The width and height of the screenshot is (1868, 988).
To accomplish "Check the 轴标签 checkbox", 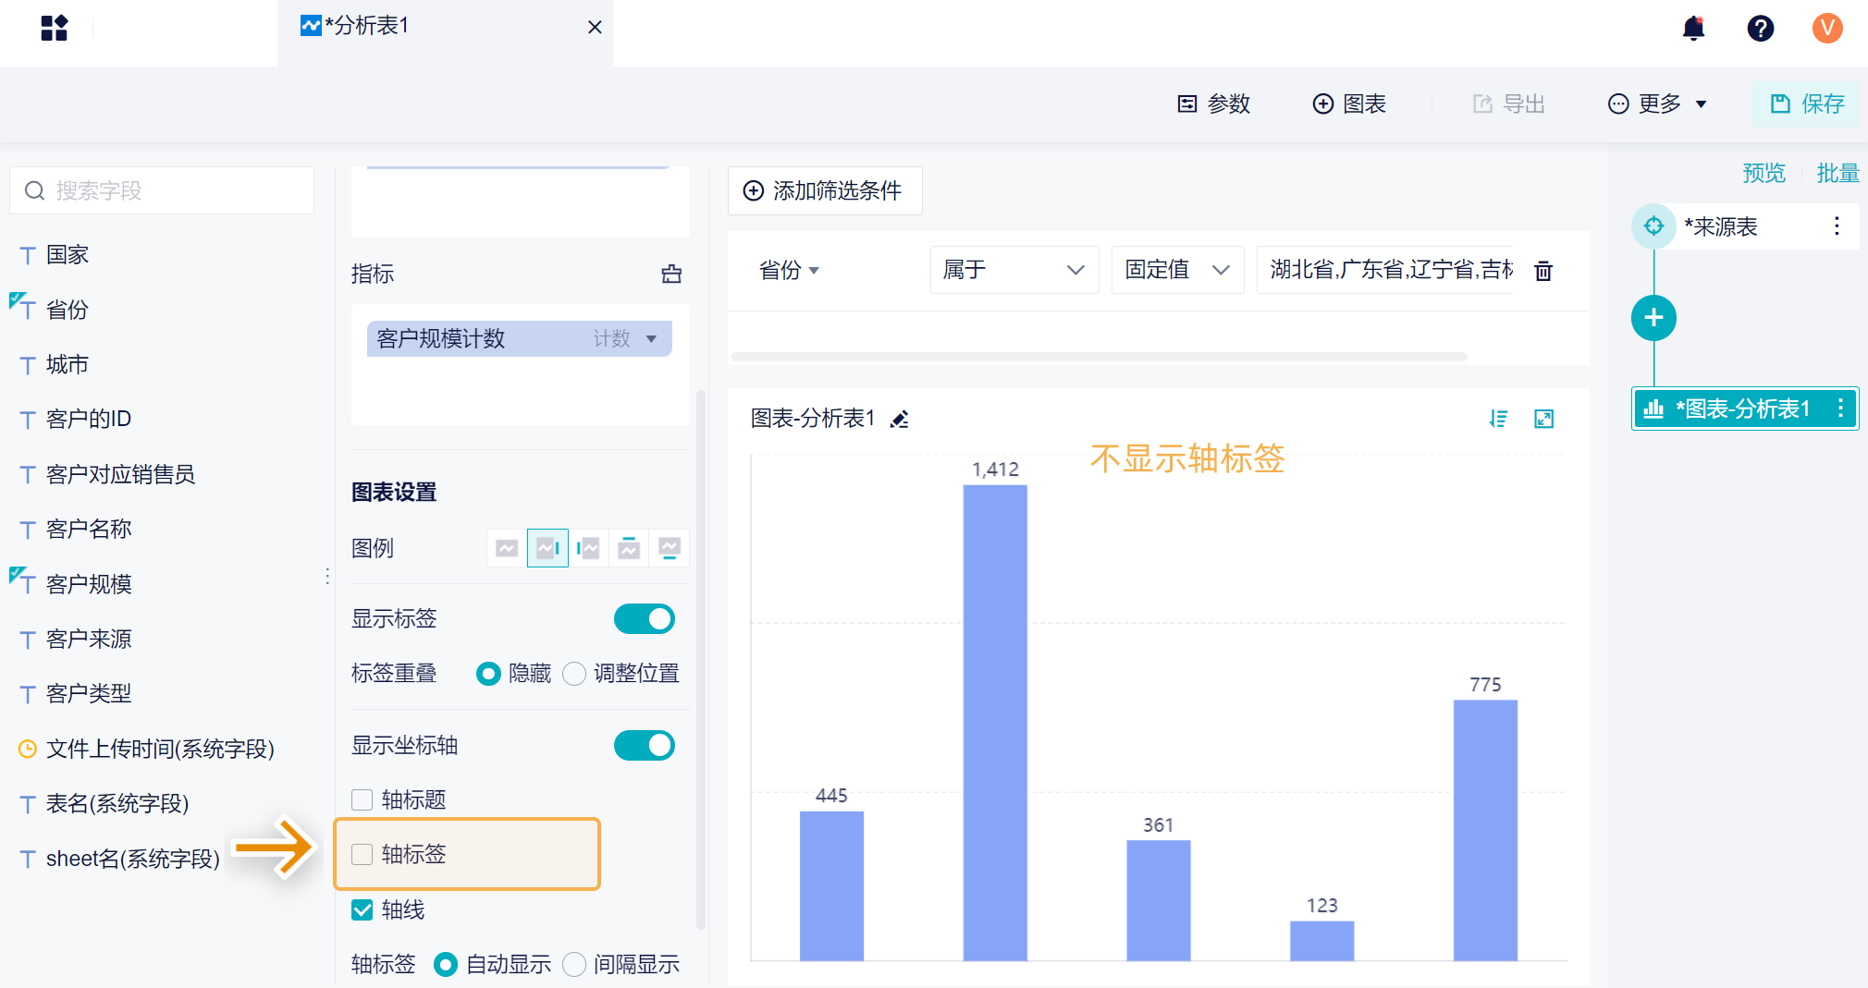I will point(363,854).
